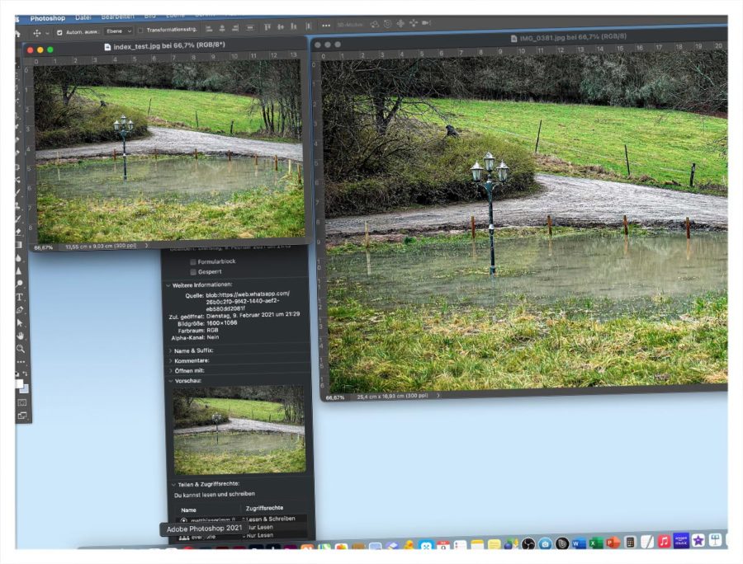Open PowerPoint from the Dock

click(613, 543)
